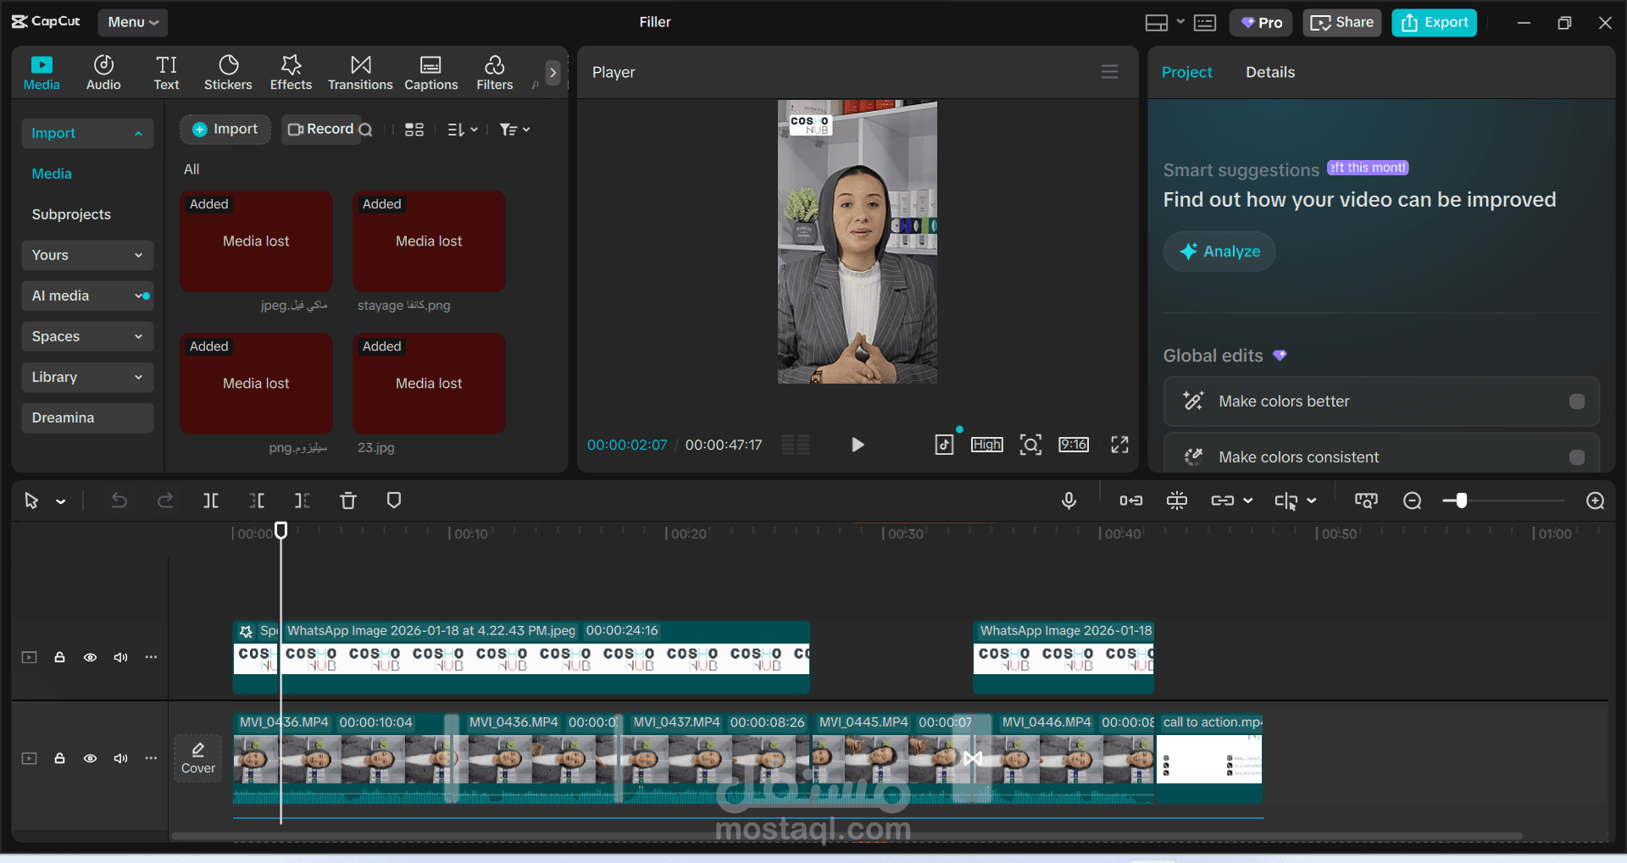Enter fullscreen preview in Player

(x=1119, y=445)
